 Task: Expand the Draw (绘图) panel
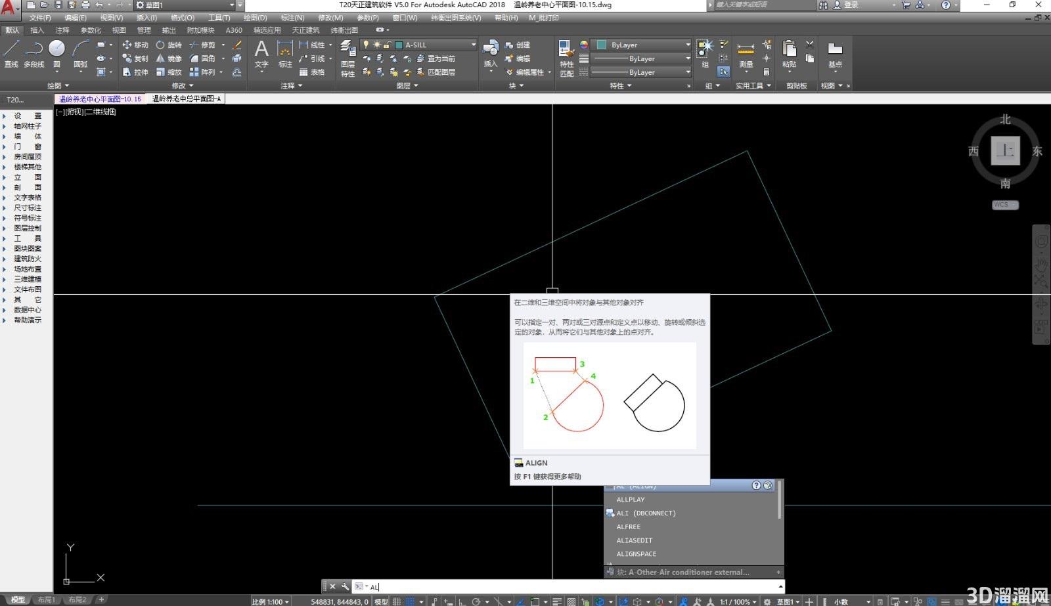pos(58,85)
